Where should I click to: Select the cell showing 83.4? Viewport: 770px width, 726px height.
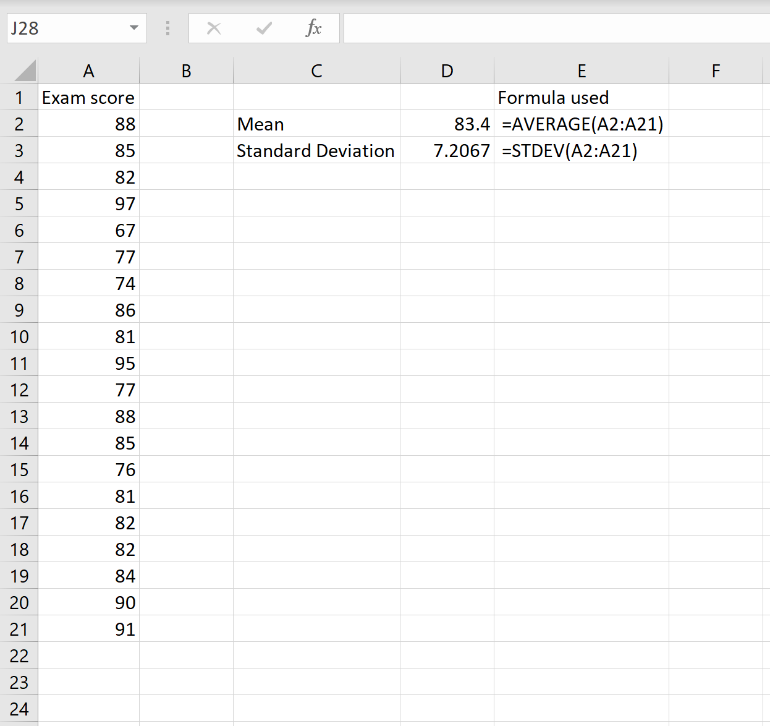pyautogui.click(x=447, y=124)
